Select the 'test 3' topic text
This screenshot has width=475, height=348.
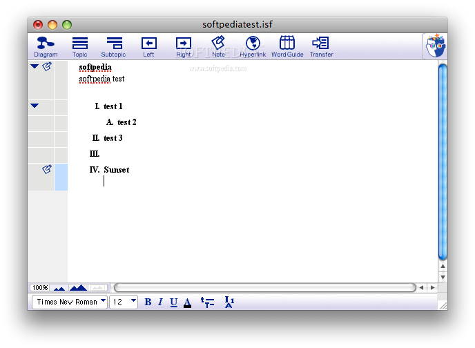(x=113, y=138)
